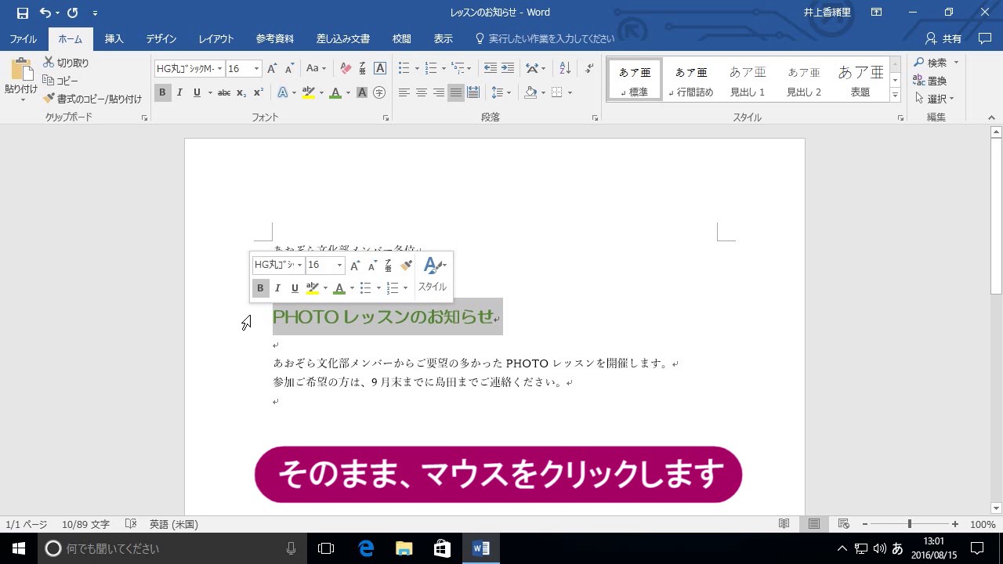Toggle Underline in the mini toolbar
Image resolution: width=1003 pixels, height=564 pixels.
click(x=295, y=288)
